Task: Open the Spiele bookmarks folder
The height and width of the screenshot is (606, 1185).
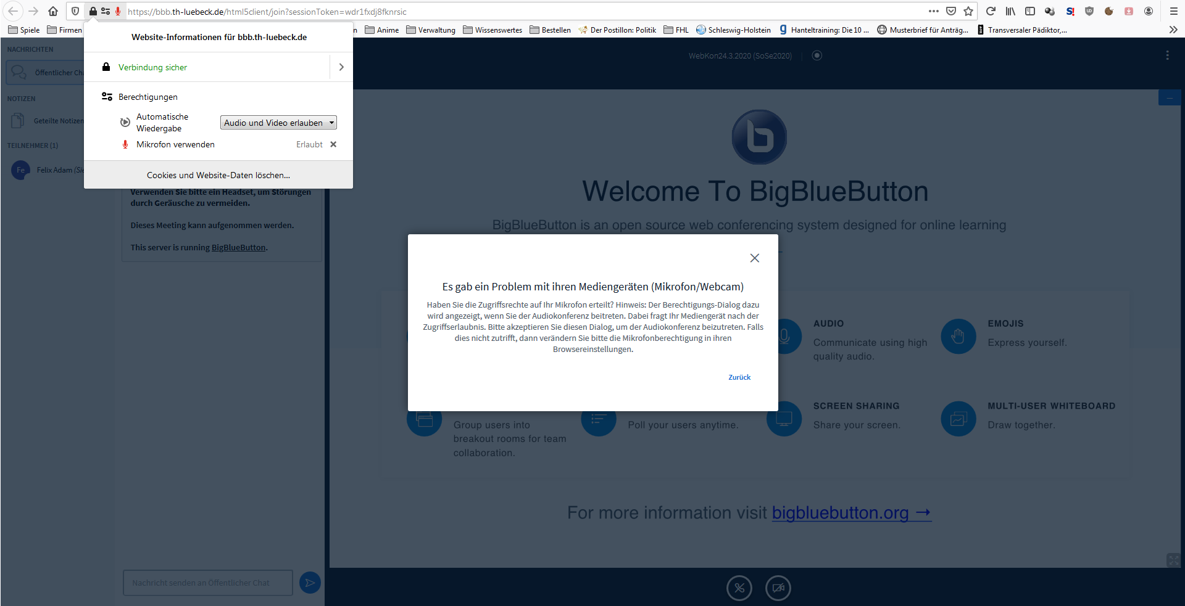Action: tap(24, 30)
